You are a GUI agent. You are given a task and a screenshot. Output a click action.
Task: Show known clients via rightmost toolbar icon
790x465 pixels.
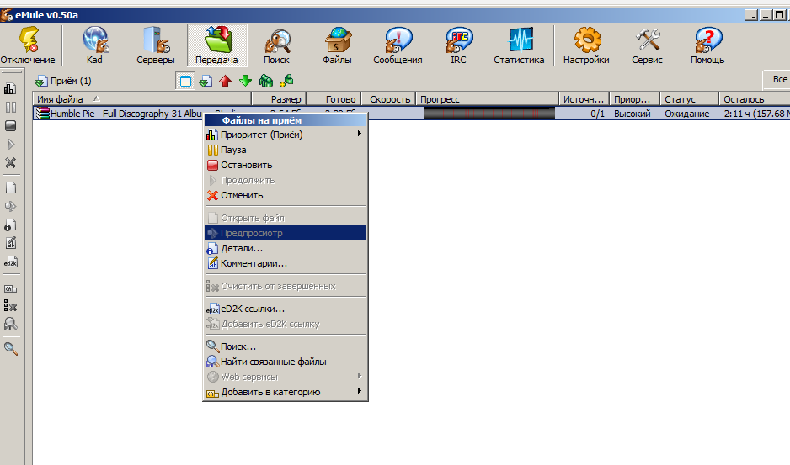286,81
